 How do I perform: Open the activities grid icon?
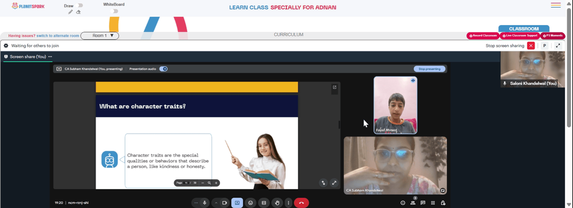point(433,203)
